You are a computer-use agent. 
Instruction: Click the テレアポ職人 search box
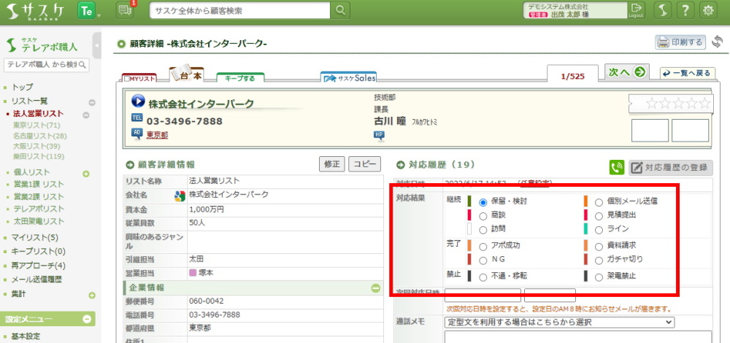pos(46,65)
